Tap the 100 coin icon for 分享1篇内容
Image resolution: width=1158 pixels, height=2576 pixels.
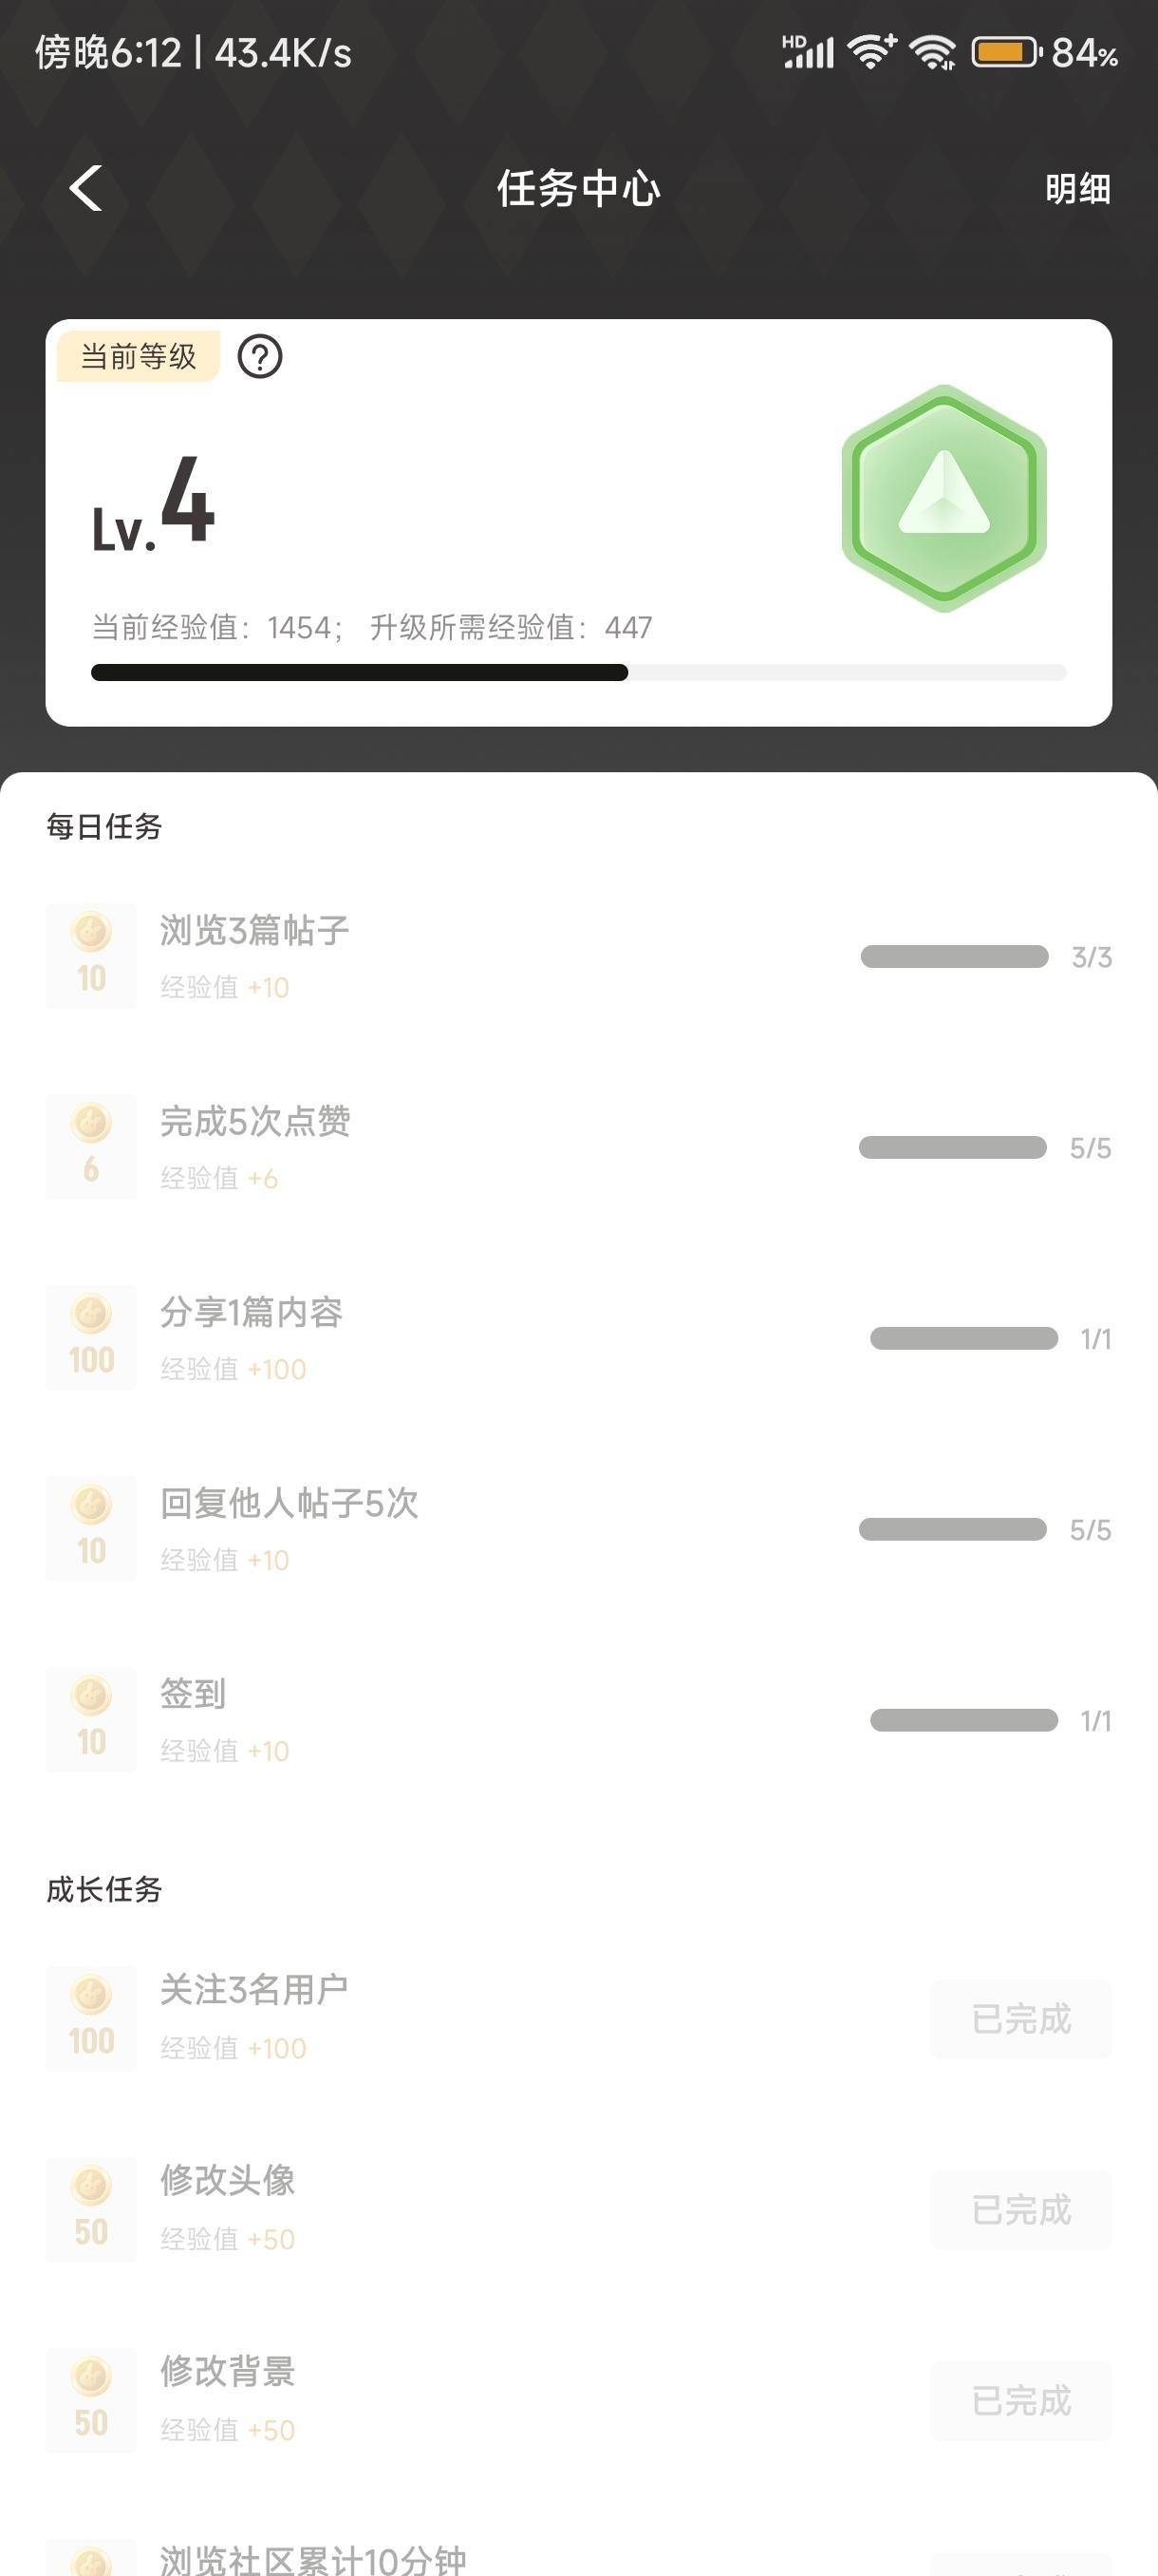91,1338
